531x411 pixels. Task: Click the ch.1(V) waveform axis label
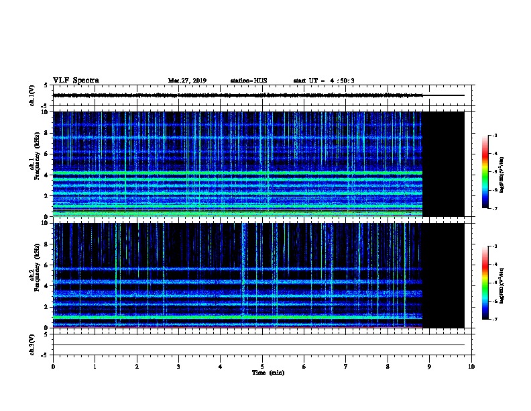click(32, 95)
